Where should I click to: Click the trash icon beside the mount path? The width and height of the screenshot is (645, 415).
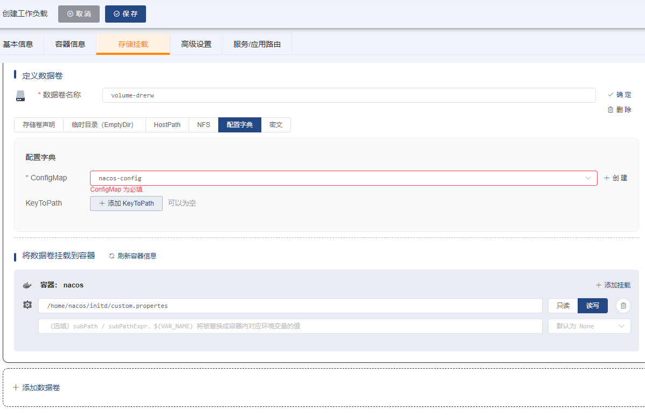623,306
